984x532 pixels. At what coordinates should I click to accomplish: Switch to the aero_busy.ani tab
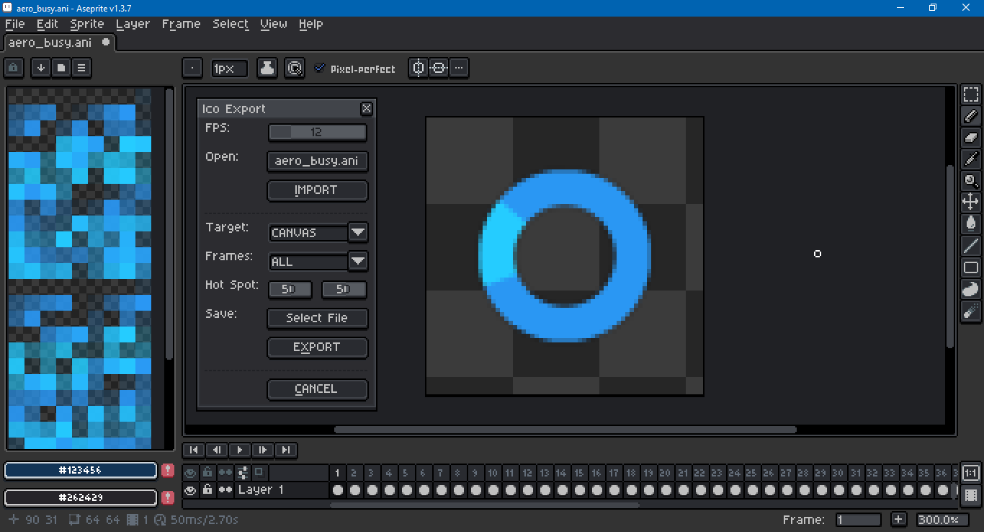tap(58, 43)
